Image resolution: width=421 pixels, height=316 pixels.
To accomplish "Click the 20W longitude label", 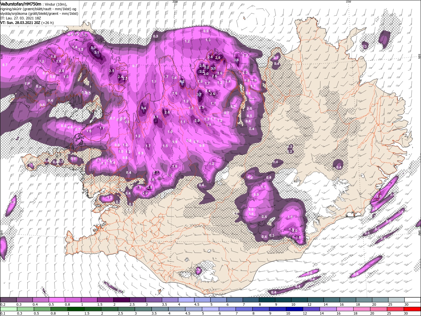I will [x=175, y=2].
